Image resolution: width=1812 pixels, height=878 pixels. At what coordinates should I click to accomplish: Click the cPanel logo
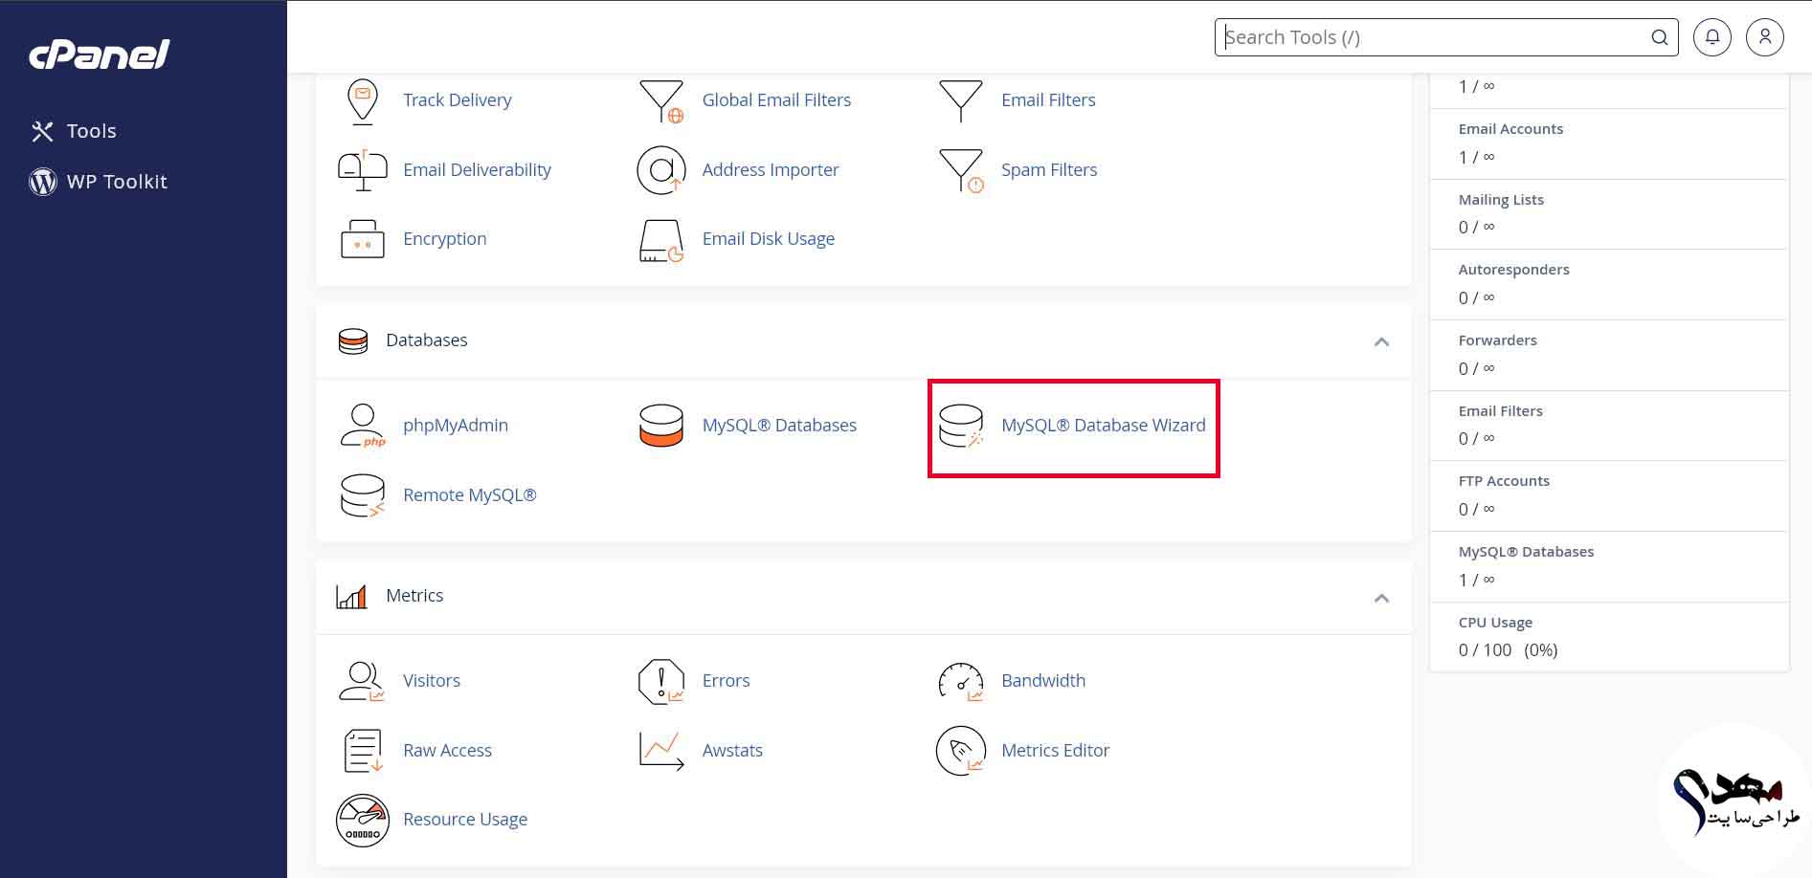(100, 54)
